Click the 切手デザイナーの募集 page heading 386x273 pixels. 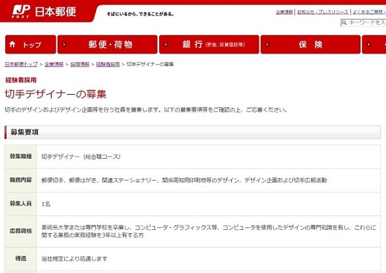click(56, 94)
